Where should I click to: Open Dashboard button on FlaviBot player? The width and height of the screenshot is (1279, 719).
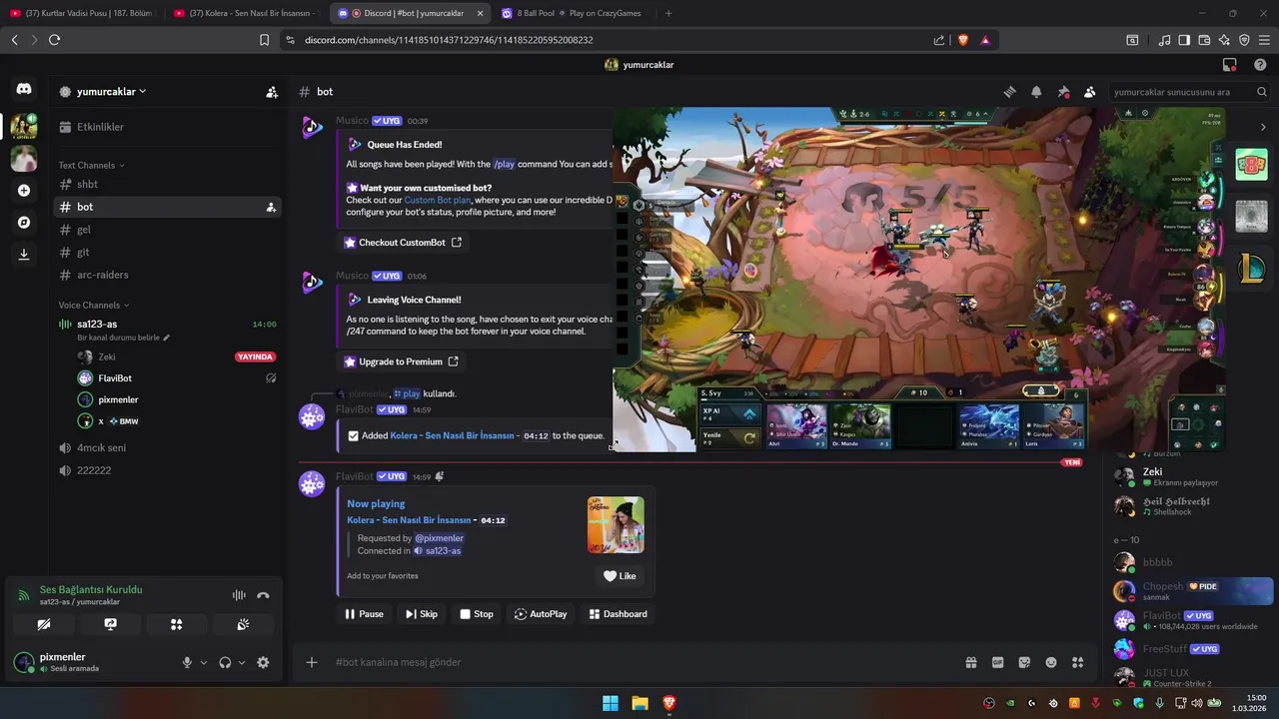click(618, 614)
